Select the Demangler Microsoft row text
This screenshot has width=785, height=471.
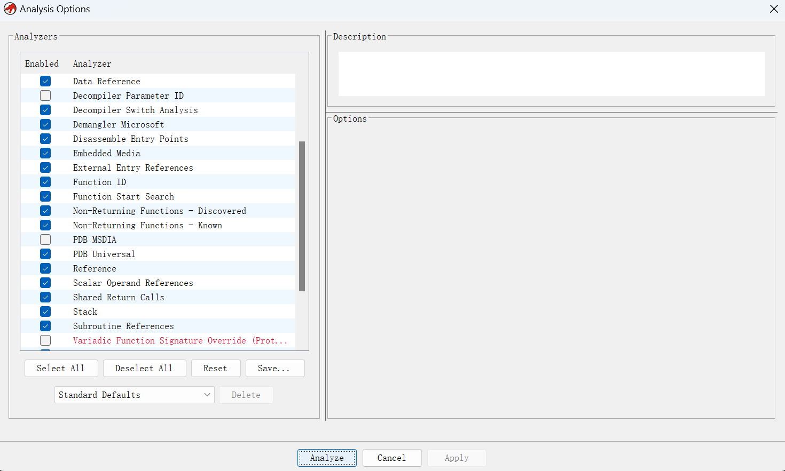point(119,124)
